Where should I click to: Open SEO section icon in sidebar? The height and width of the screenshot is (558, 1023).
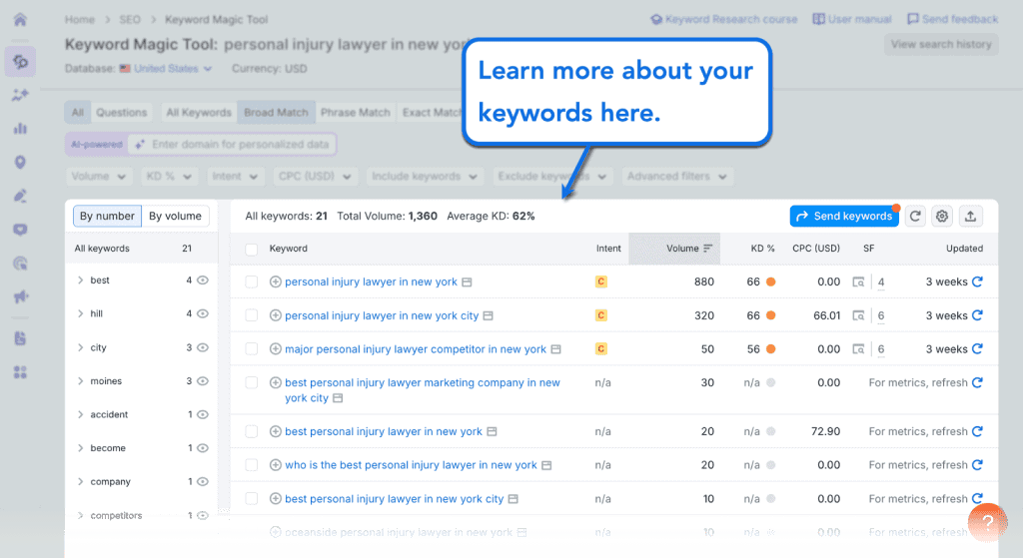(20, 62)
